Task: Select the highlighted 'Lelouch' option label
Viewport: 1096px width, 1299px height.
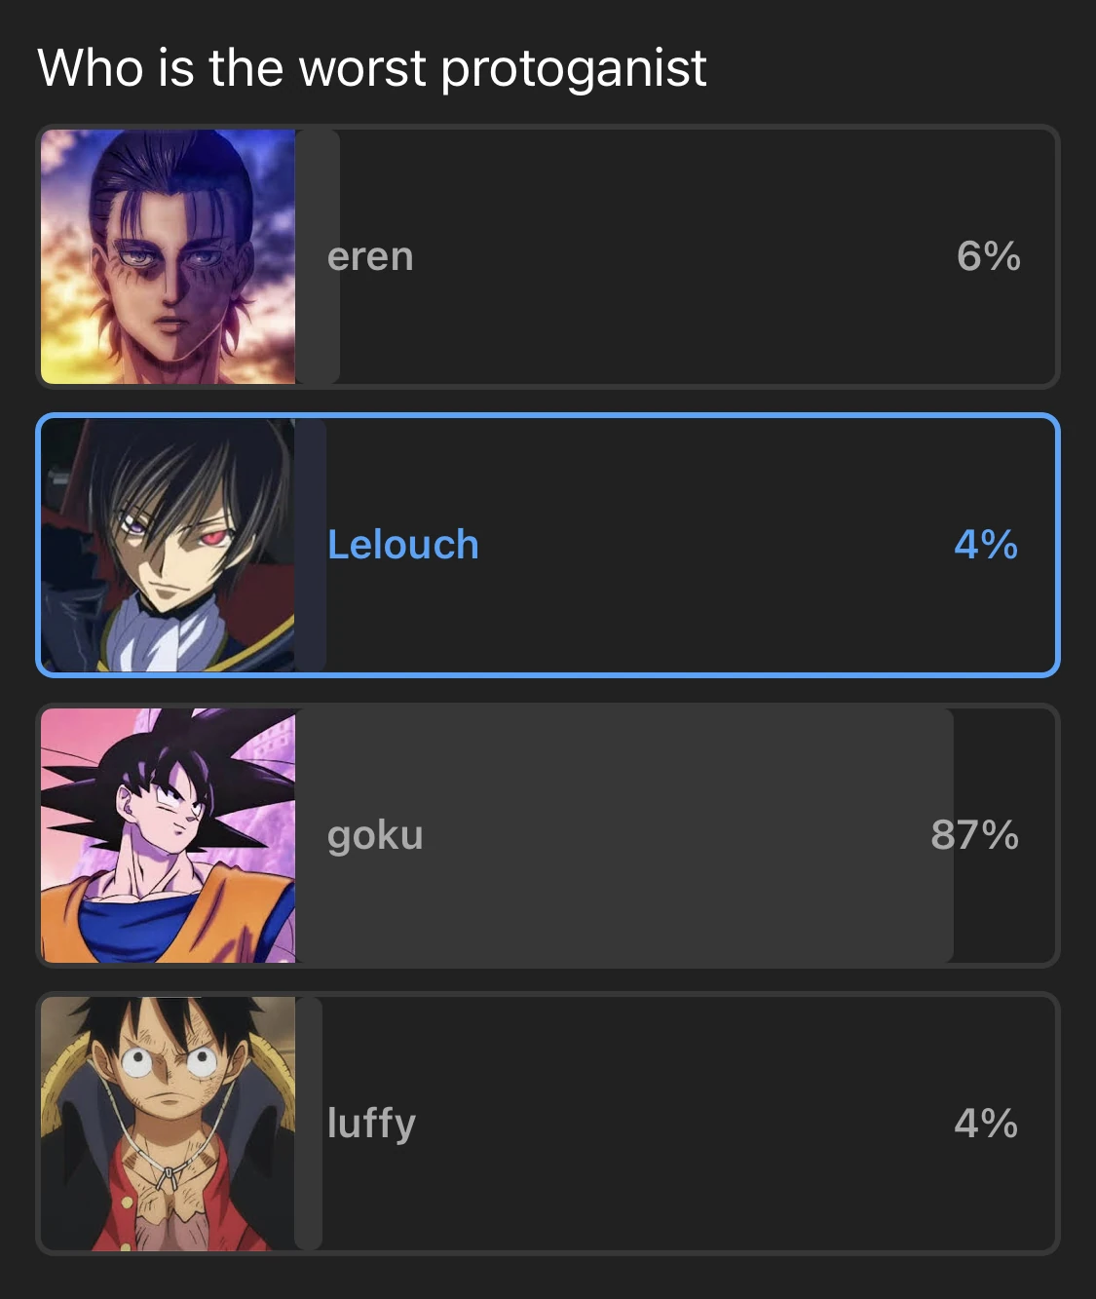Action: point(403,545)
